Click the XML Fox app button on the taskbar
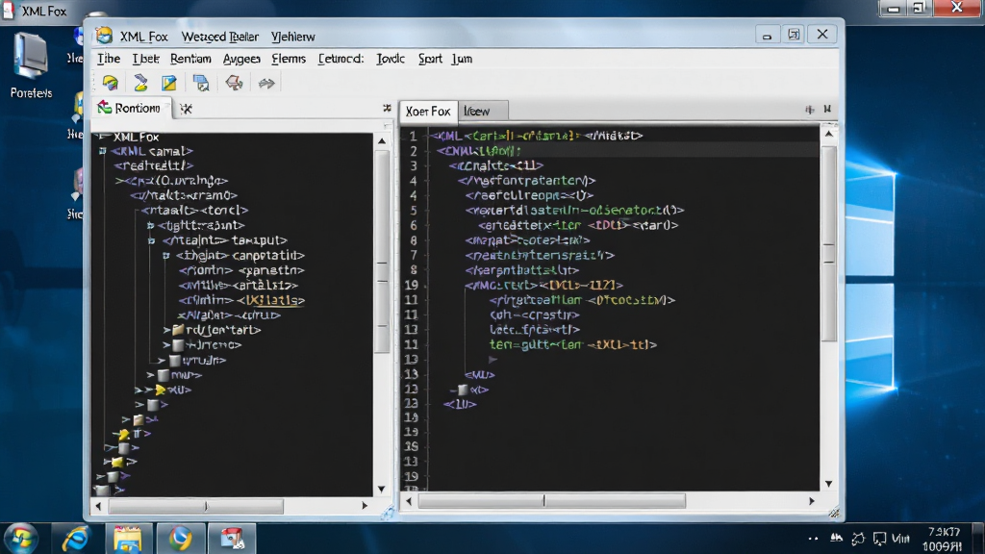 232,539
